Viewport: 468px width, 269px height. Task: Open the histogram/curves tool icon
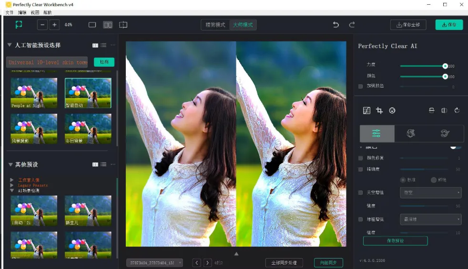(x=366, y=110)
